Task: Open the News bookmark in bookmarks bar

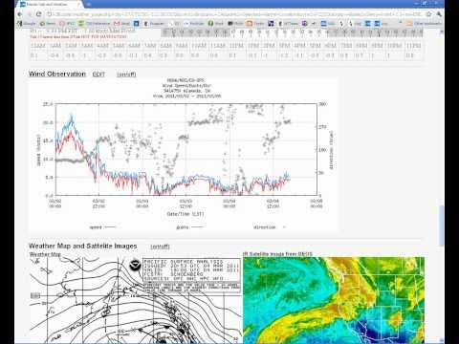Action: pyautogui.click(x=48, y=24)
